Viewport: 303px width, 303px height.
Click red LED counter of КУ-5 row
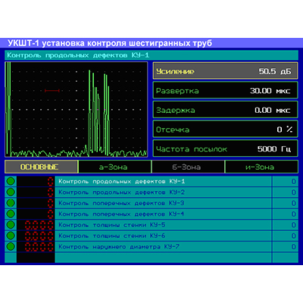[39, 225]
